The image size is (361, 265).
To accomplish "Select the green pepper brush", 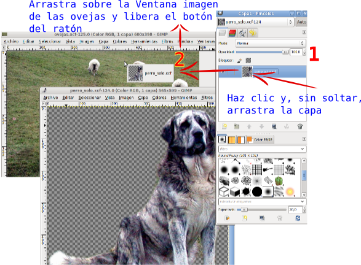I will [279, 181].
